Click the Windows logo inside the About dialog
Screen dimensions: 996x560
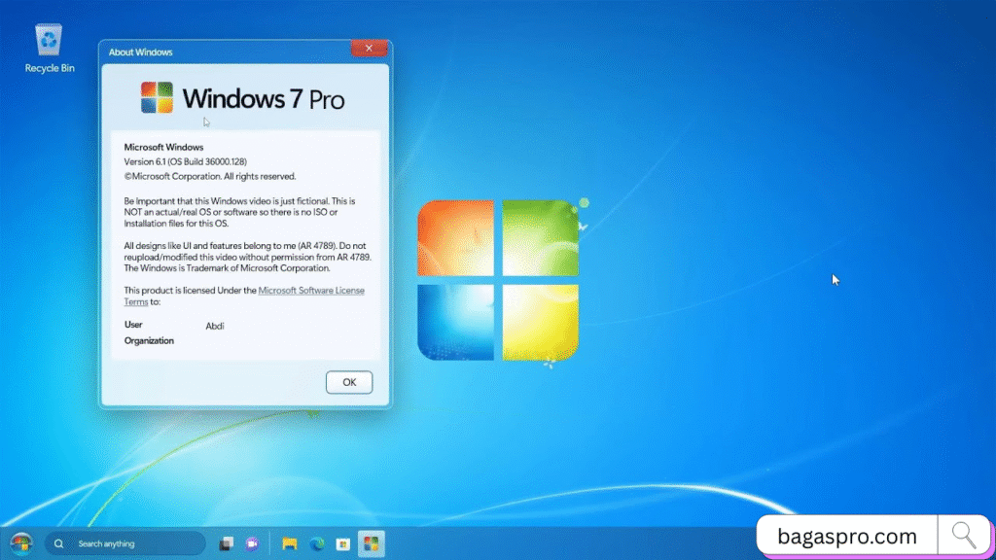click(156, 97)
